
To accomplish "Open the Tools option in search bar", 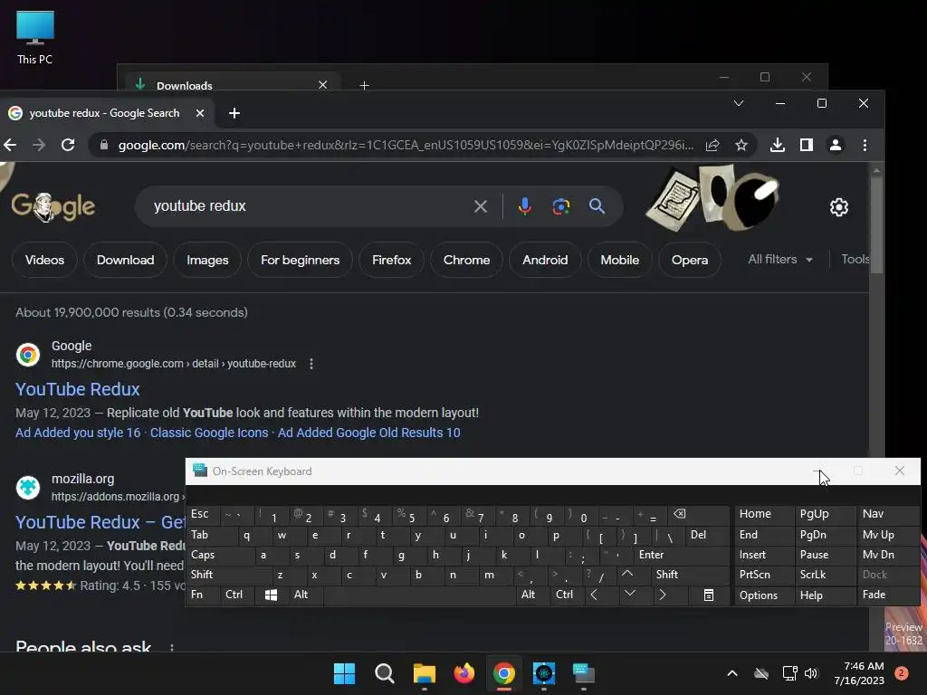I will point(855,260).
